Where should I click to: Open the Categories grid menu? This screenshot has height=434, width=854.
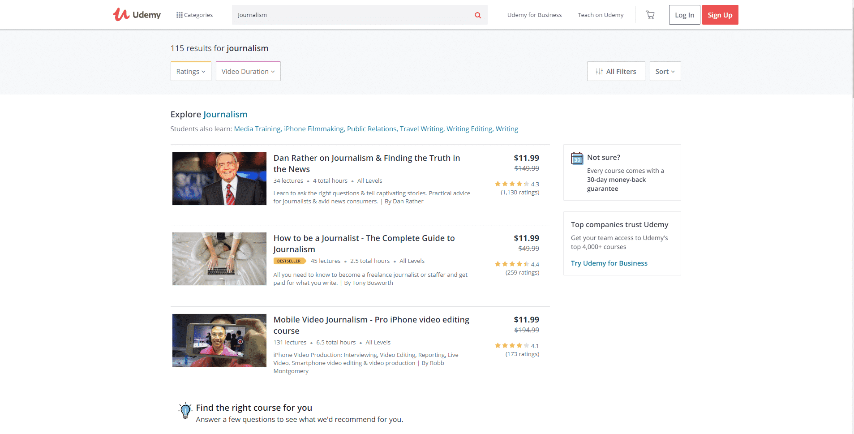194,15
